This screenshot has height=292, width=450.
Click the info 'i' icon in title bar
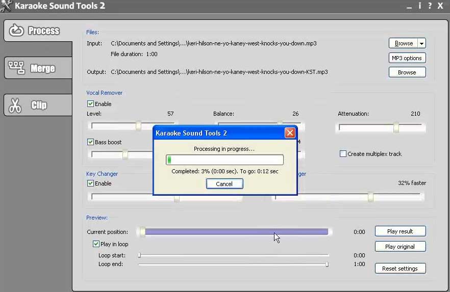pos(419,6)
